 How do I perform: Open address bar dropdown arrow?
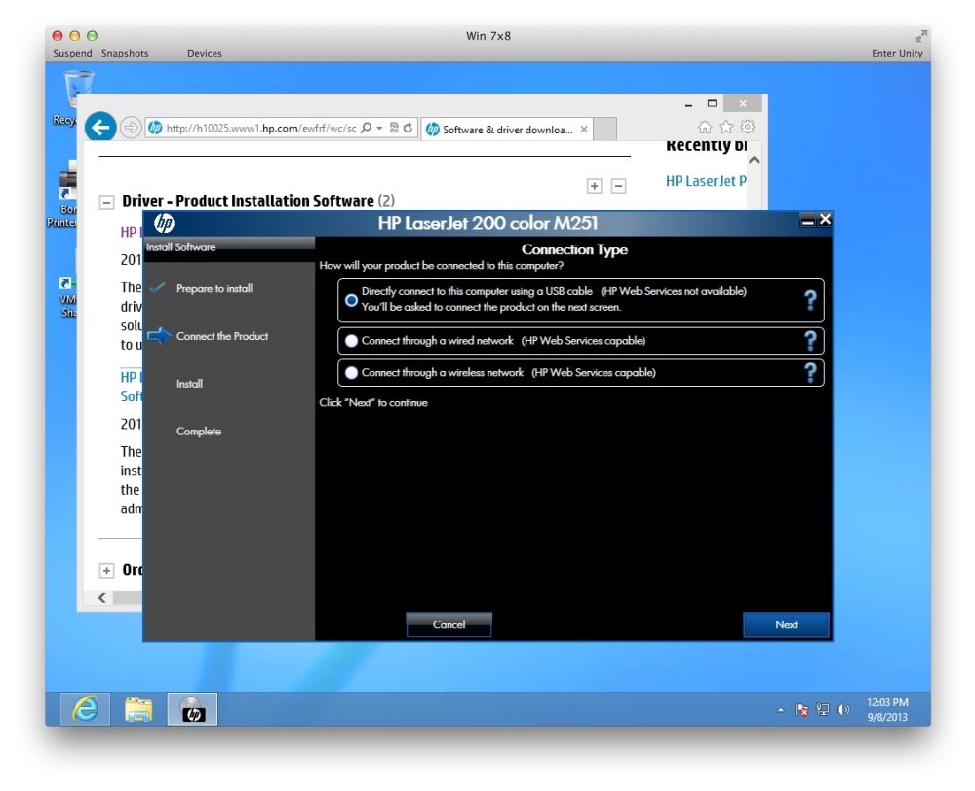(379, 128)
